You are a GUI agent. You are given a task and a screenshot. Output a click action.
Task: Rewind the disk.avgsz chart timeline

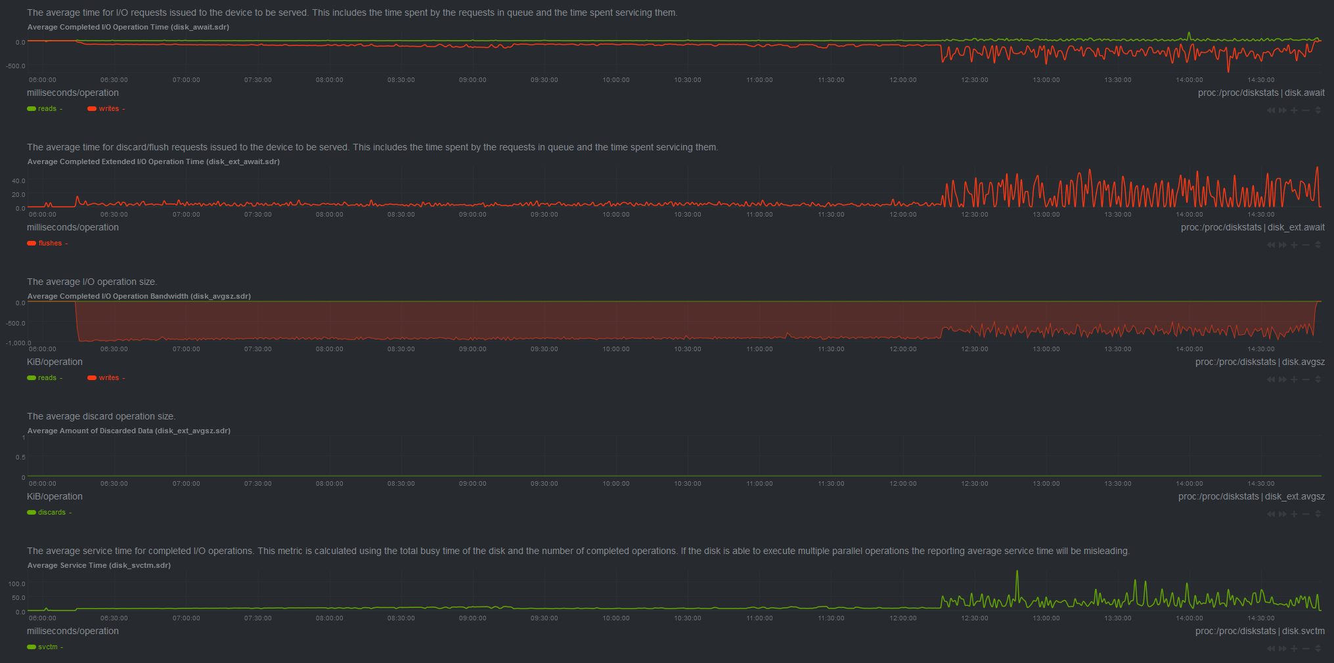1271,379
